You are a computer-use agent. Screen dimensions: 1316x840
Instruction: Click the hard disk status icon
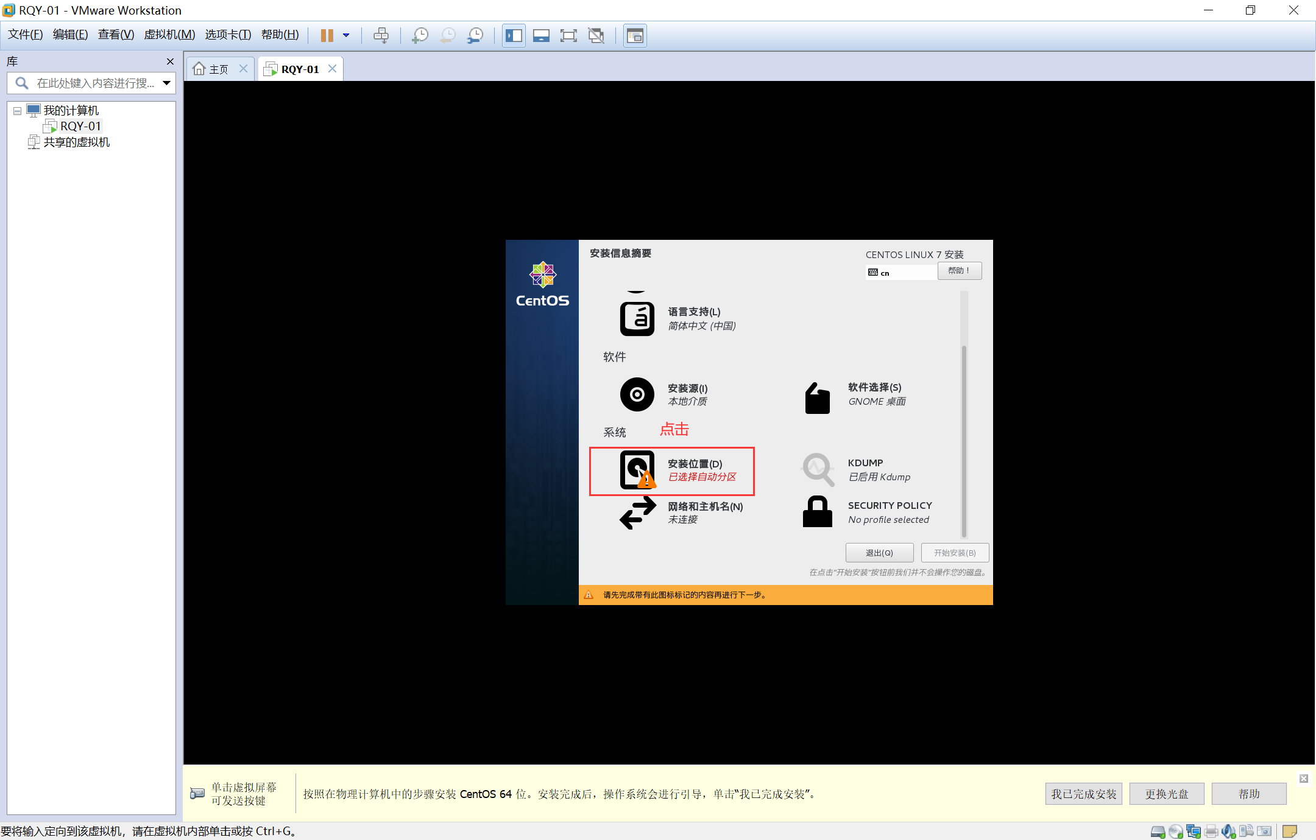point(1158,831)
